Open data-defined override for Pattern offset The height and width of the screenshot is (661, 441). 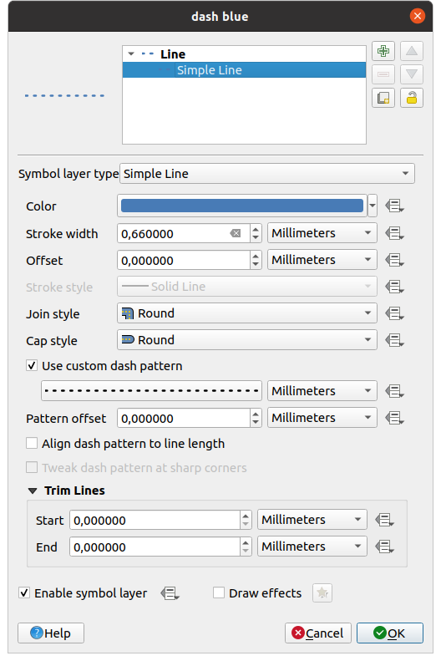pos(395,418)
